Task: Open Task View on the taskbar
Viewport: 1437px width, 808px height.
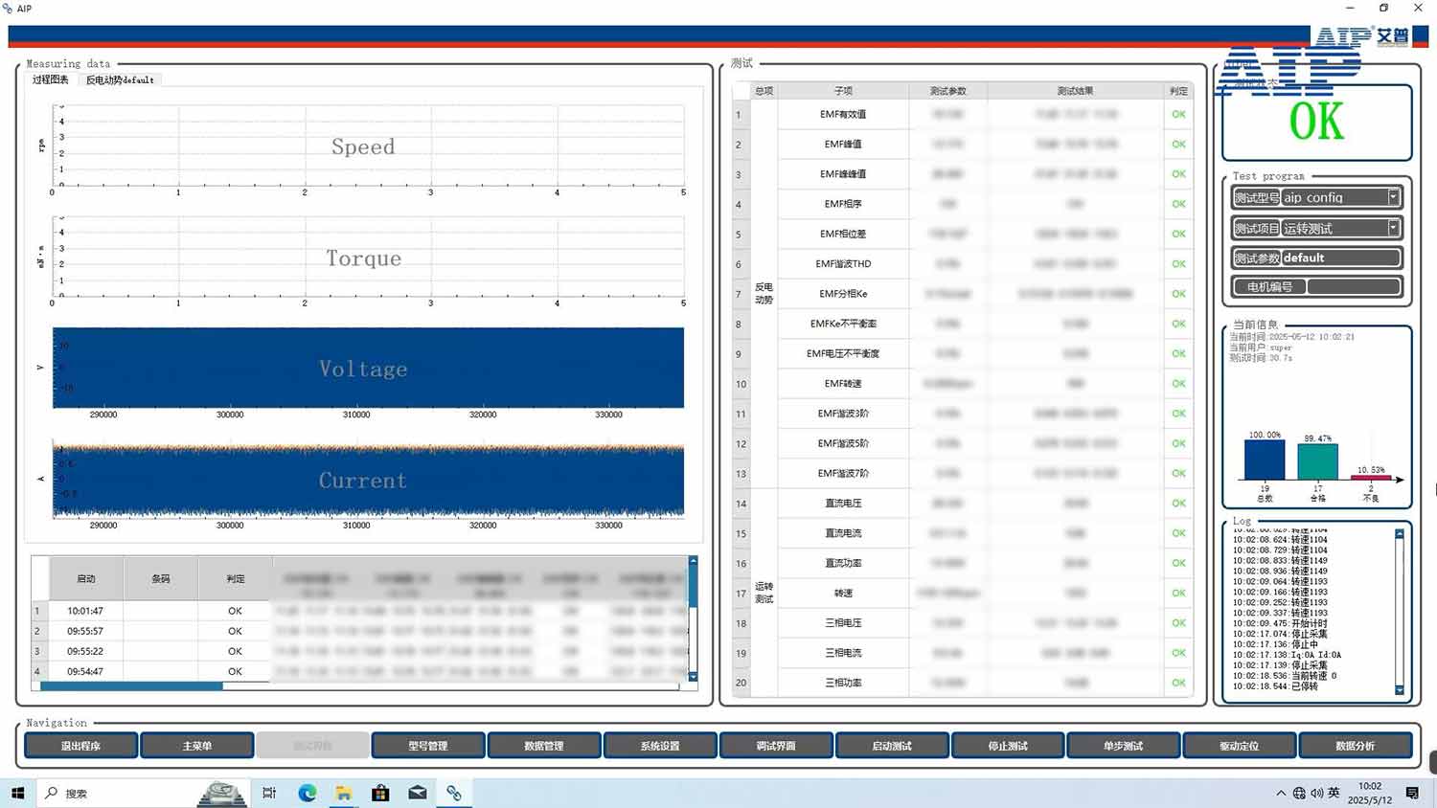Action: pos(269,793)
